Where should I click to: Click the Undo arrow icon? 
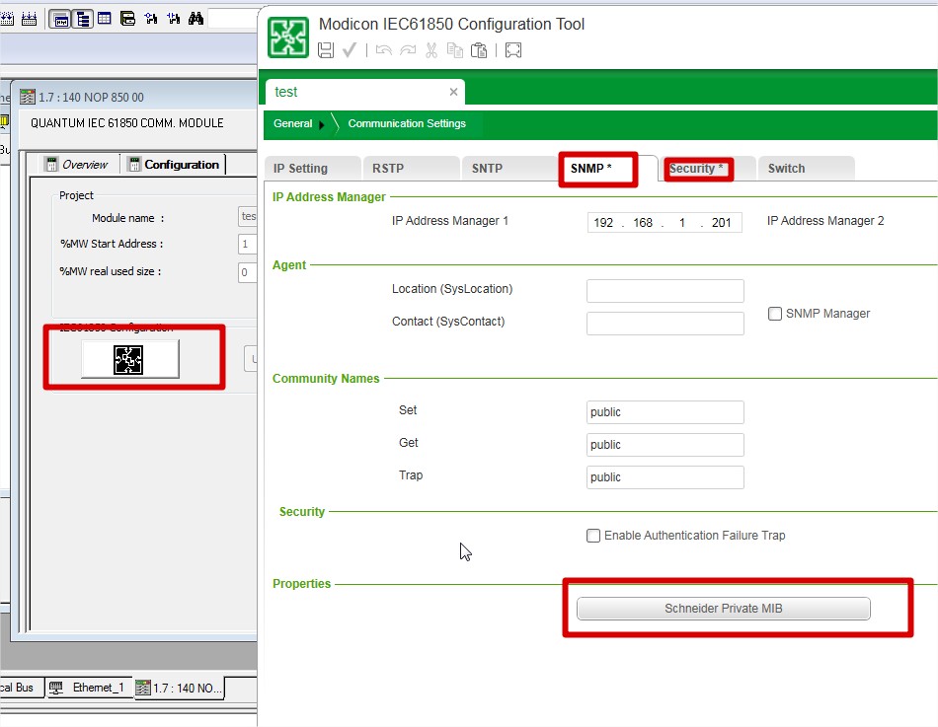[383, 50]
